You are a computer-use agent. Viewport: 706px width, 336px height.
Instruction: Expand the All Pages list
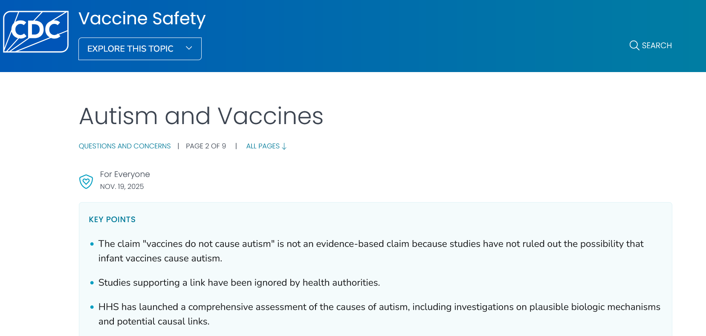263,146
